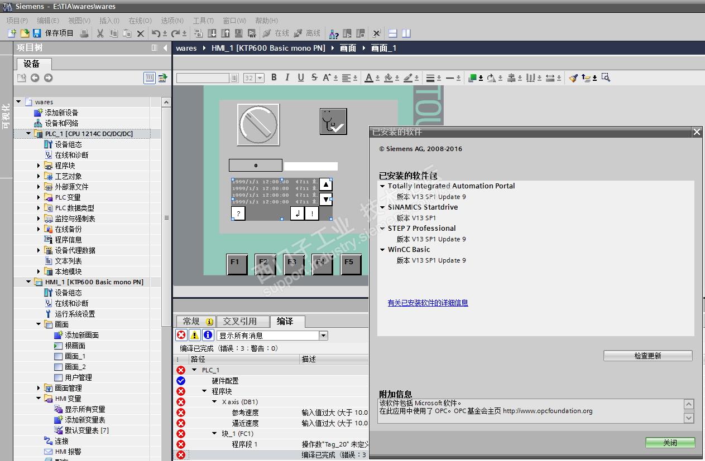Open the 有关已安装软件的详细信息 link
This screenshot has width=705, height=461.
click(x=428, y=303)
